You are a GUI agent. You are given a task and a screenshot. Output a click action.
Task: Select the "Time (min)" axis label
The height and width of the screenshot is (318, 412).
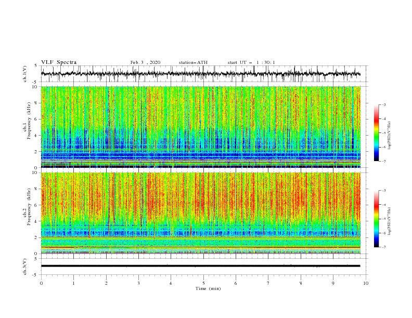pos(208,288)
